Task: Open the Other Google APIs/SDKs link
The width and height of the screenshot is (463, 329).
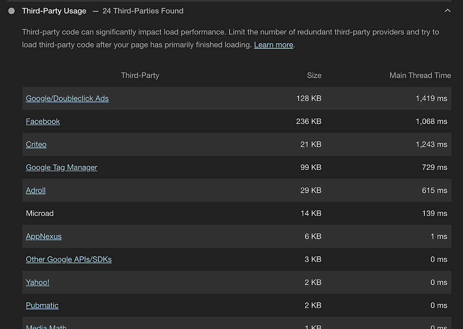Action: tap(69, 259)
